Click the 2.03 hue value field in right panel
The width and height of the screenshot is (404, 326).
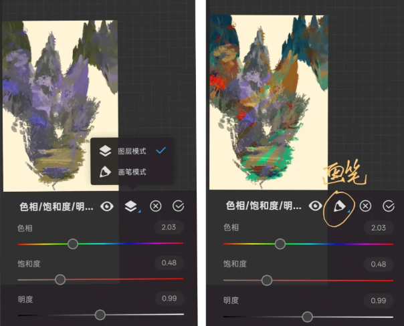[378, 228]
